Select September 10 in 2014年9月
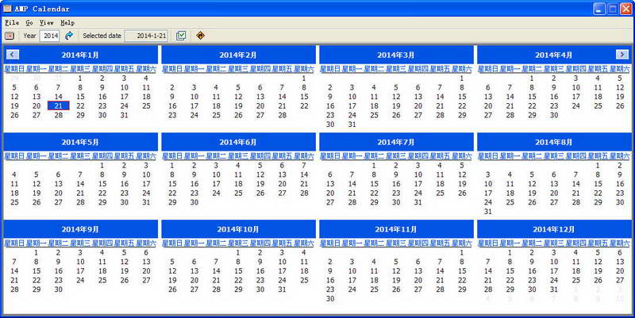635x318 pixels. 80,262
